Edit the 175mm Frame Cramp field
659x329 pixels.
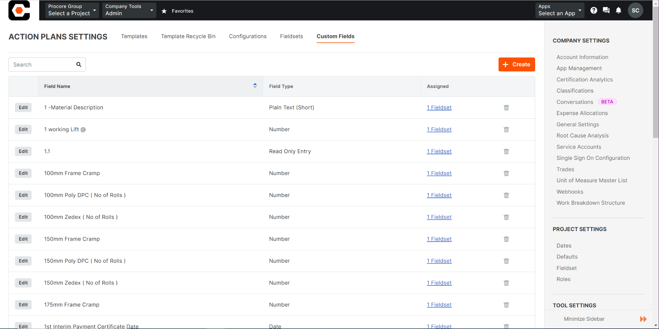click(23, 305)
